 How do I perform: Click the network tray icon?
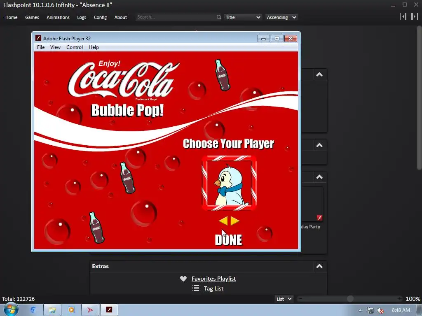(370, 310)
